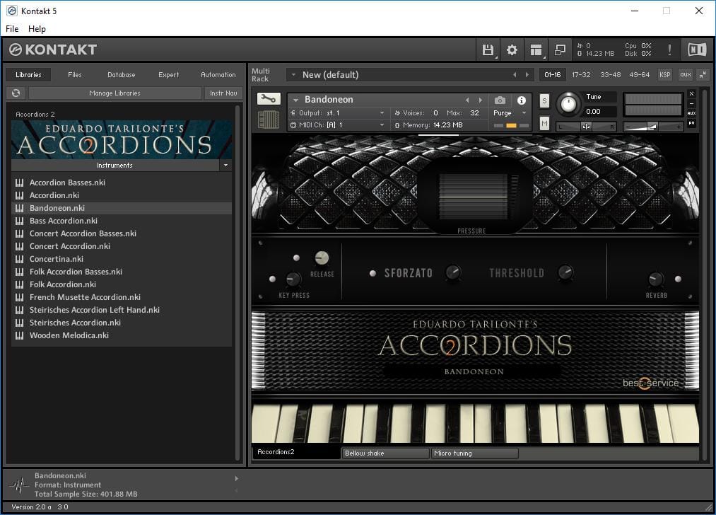Click the workspace layout icon

536,50
